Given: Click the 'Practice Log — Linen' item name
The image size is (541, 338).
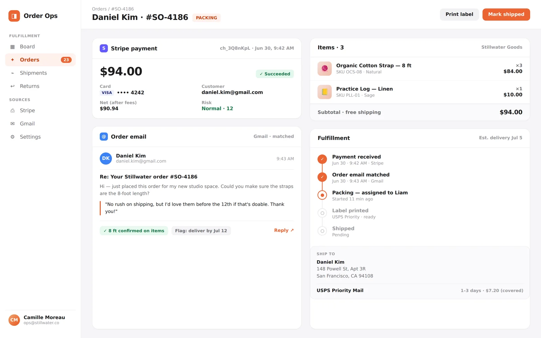Looking at the screenshot, I should tap(364, 89).
